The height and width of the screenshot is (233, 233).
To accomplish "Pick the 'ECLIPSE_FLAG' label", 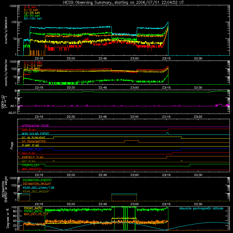I will click(x=32, y=149).
